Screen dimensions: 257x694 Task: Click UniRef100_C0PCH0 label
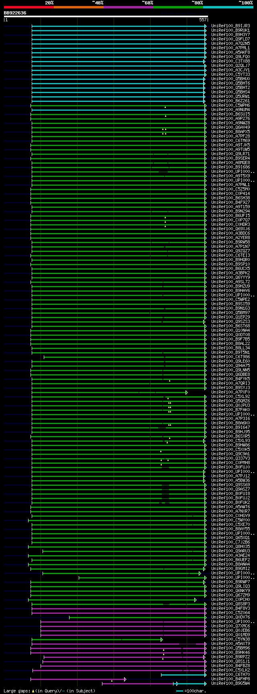point(230,600)
